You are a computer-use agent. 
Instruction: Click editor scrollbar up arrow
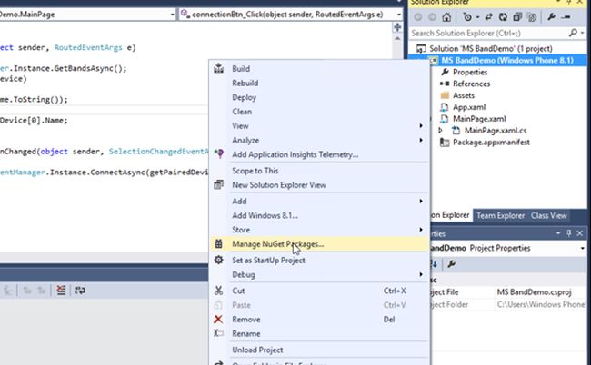point(397,39)
